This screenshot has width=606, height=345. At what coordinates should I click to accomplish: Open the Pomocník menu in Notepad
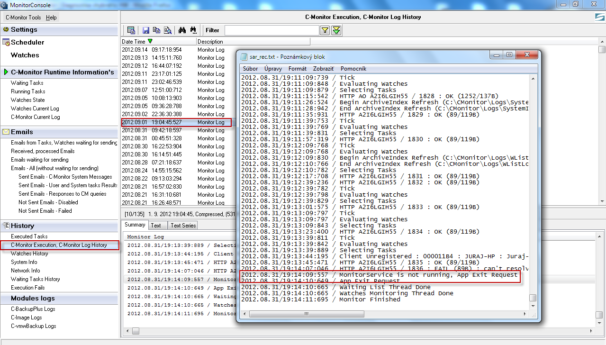pyautogui.click(x=353, y=69)
